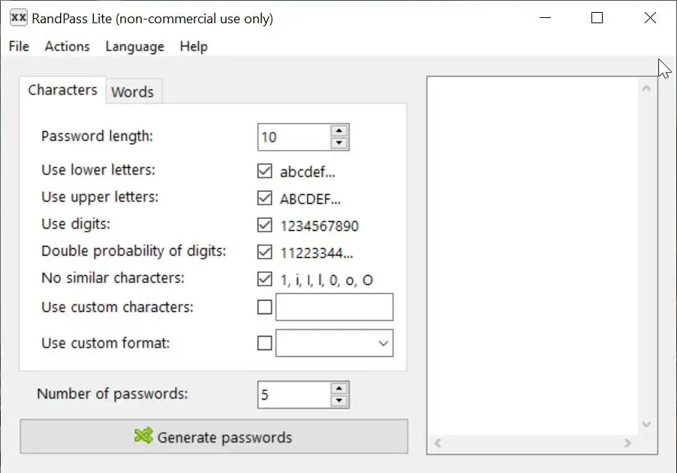Click the Generate passwords button
677x473 pixels.
tap(214, 437)
